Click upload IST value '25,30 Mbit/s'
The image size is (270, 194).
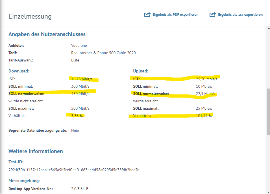(x=206, y=79)
